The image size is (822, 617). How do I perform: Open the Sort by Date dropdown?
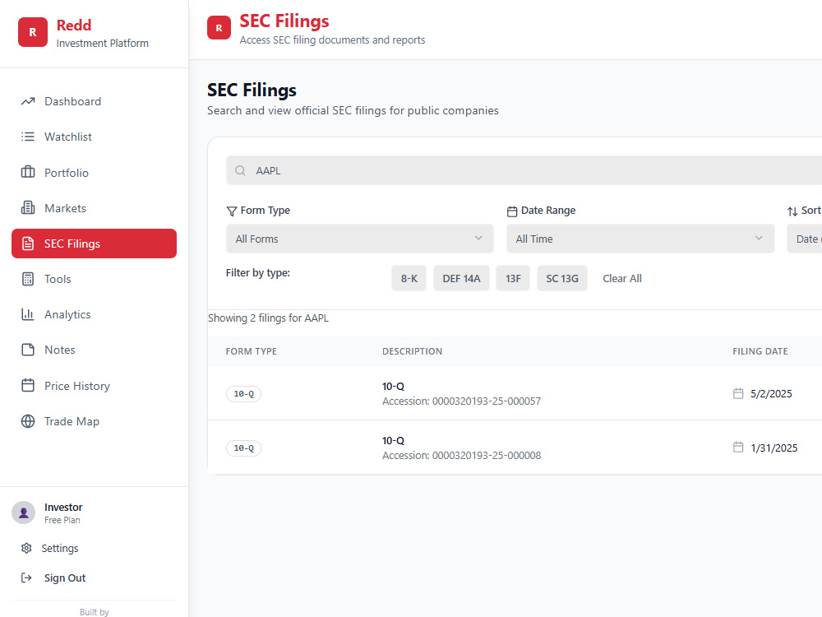(x=804, y=239)
